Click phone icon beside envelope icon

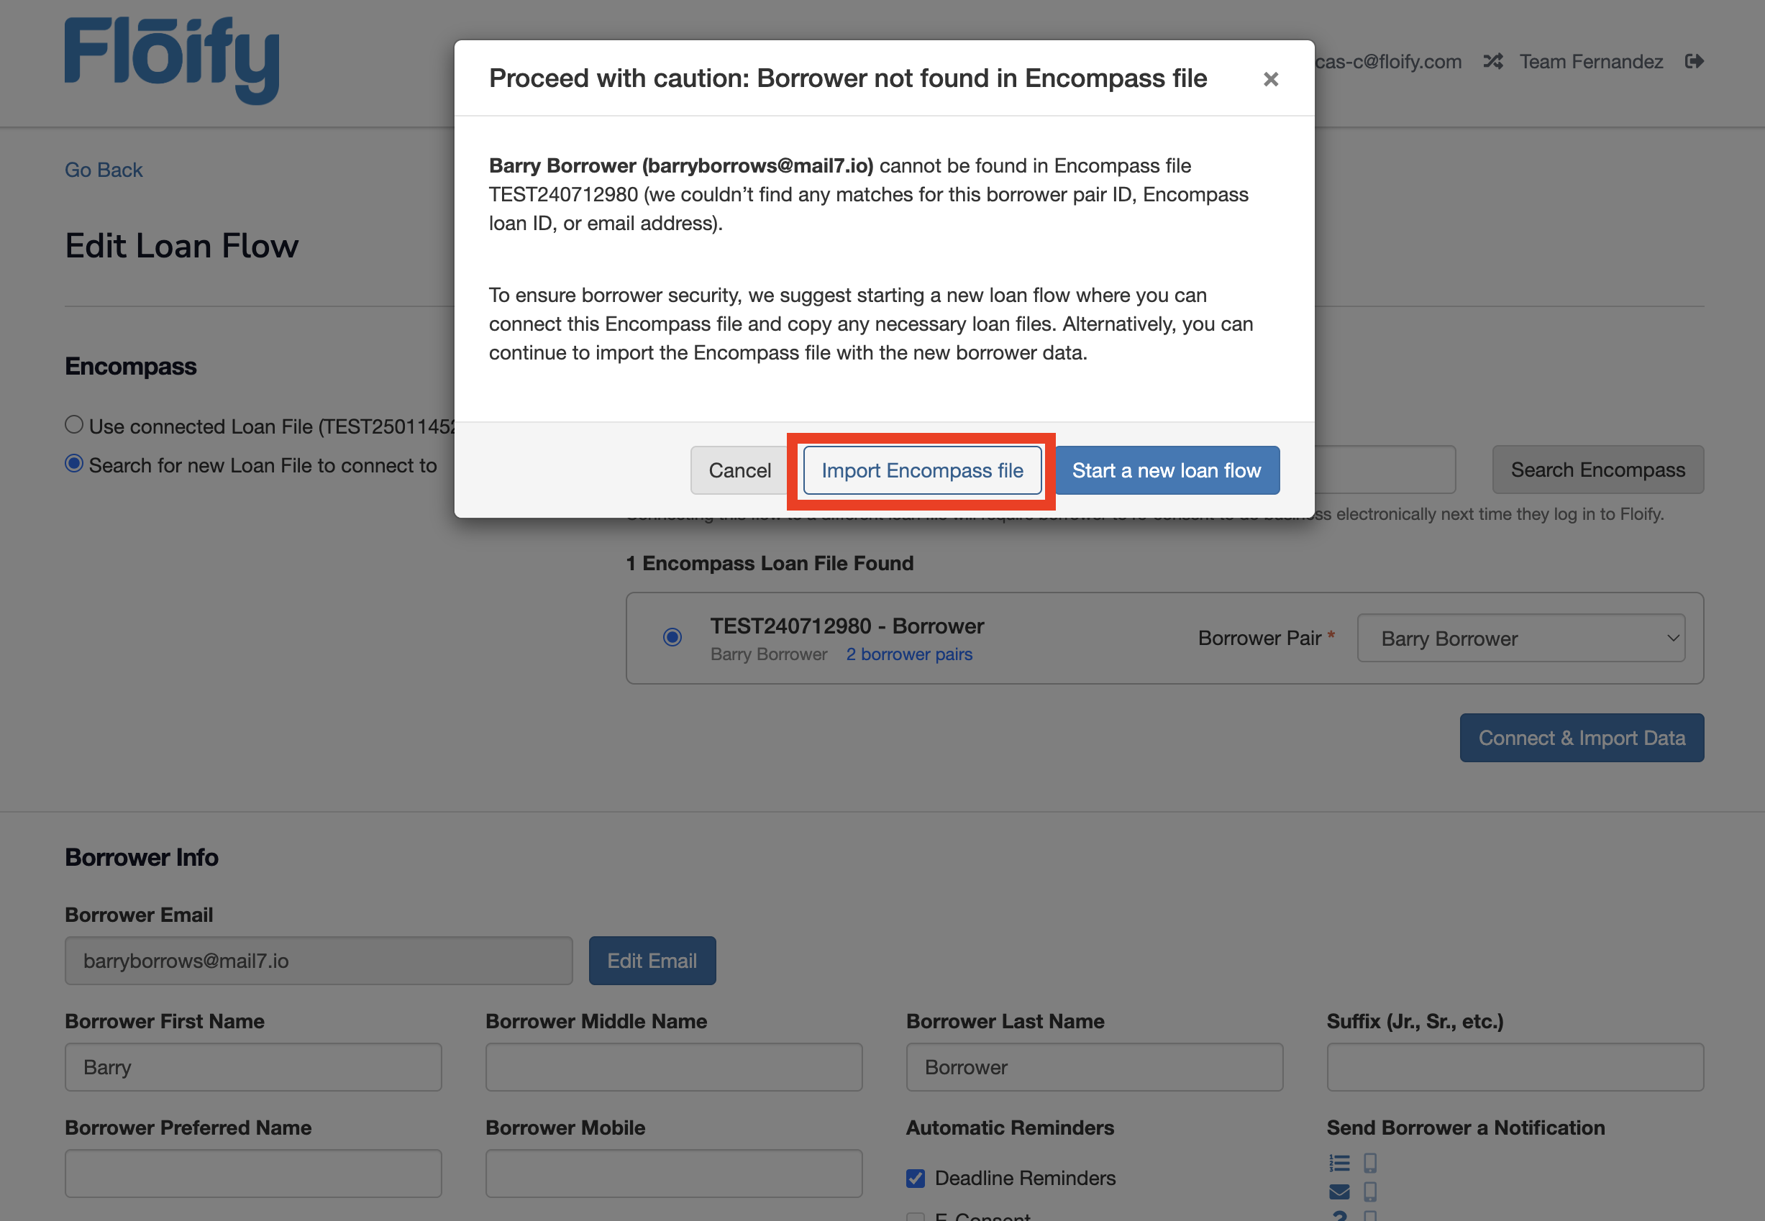click(1370, 1192)
